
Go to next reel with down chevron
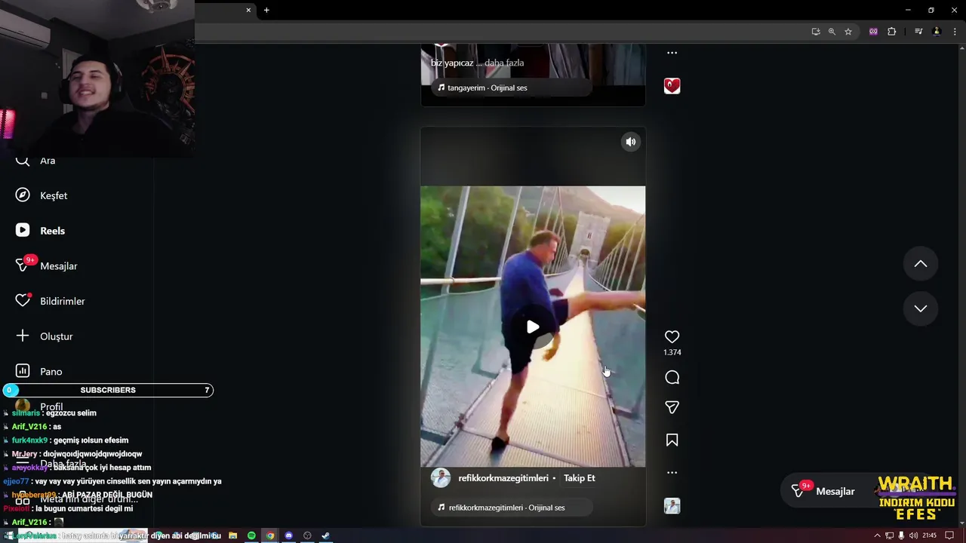point(921,308)
